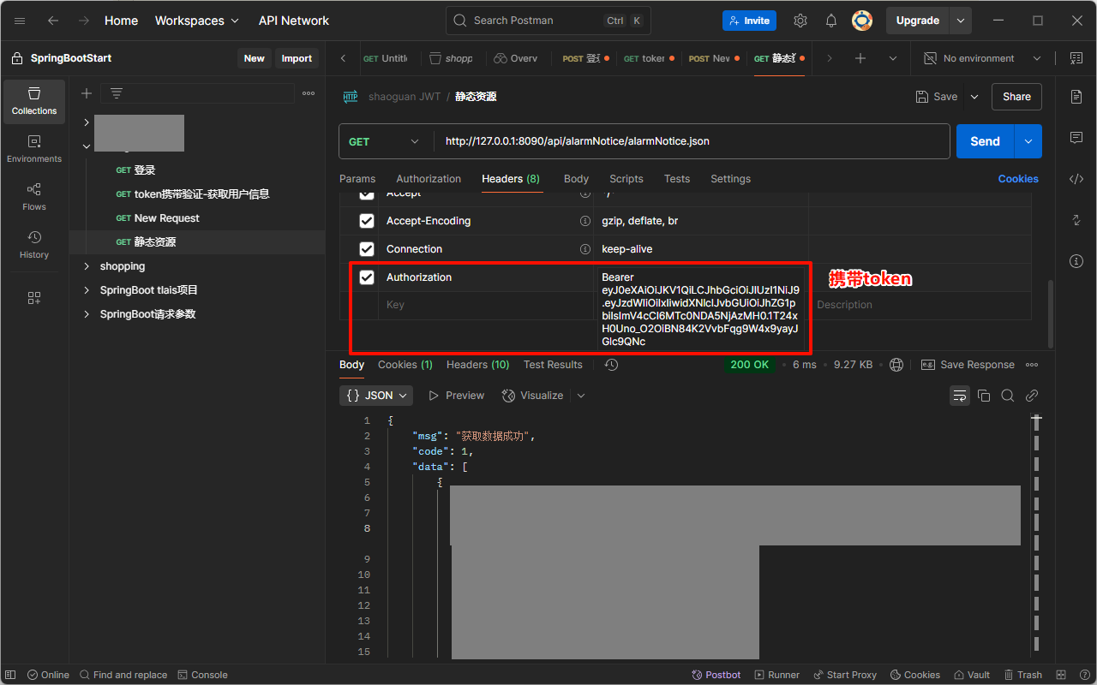The width and height of the screenshot is (1097, 685).
Task: Open Flows in the sidebar
Action: 34,197
